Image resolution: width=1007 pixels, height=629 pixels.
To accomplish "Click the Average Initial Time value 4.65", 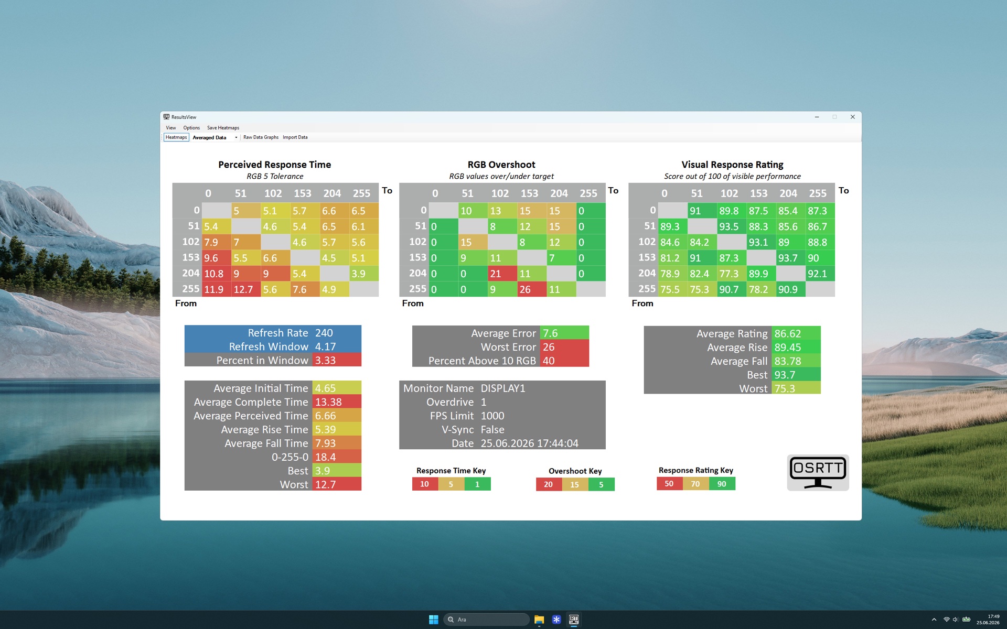I will pyautogui.click(x=337, y=388).
